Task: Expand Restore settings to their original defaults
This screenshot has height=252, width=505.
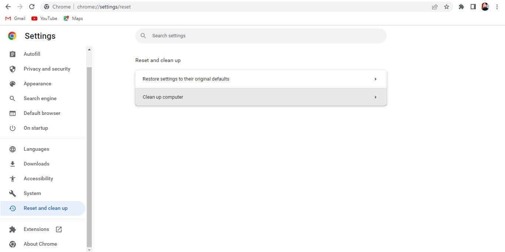Action: pyautogui.click(x=261, y=79)
